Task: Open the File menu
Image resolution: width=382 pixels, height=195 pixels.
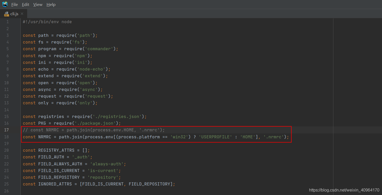Action: click(14, 5)
